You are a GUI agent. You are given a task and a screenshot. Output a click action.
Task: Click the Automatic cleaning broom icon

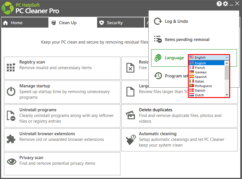131,140
